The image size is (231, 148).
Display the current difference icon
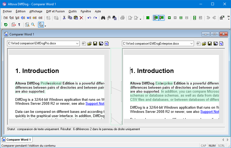pyautogui.click(x=194, y=18)
